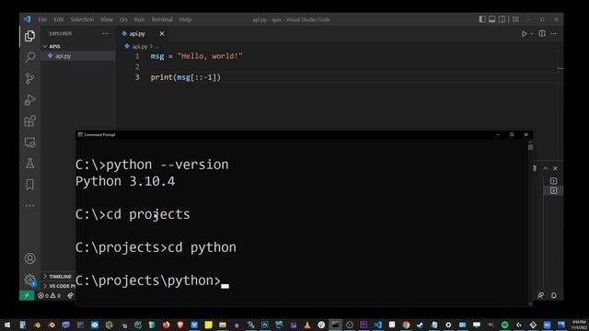This screenshot has width=589, height=331.
Task: Toggle primary side bar visibility
Action: coord(482,19)
